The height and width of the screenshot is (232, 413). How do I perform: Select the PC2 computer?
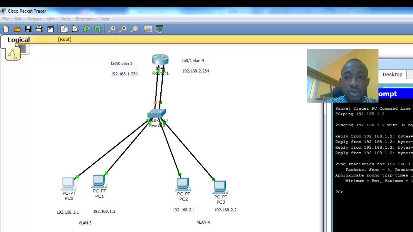pos(183,184)
